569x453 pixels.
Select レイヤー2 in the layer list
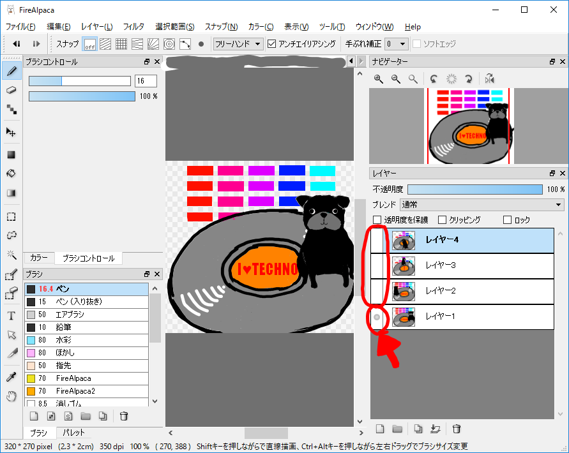(462, 291)
